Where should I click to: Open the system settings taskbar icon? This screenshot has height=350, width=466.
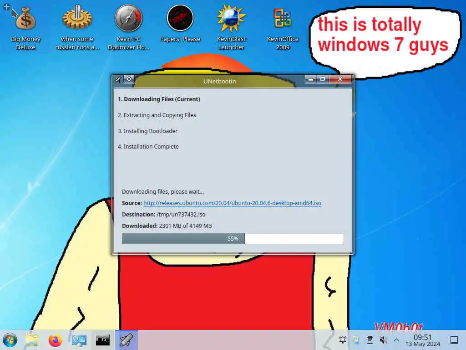tap(79, 340)
